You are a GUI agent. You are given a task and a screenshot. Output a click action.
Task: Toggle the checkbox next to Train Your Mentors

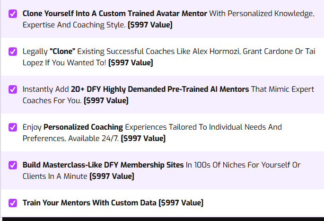tap(13, 203)
